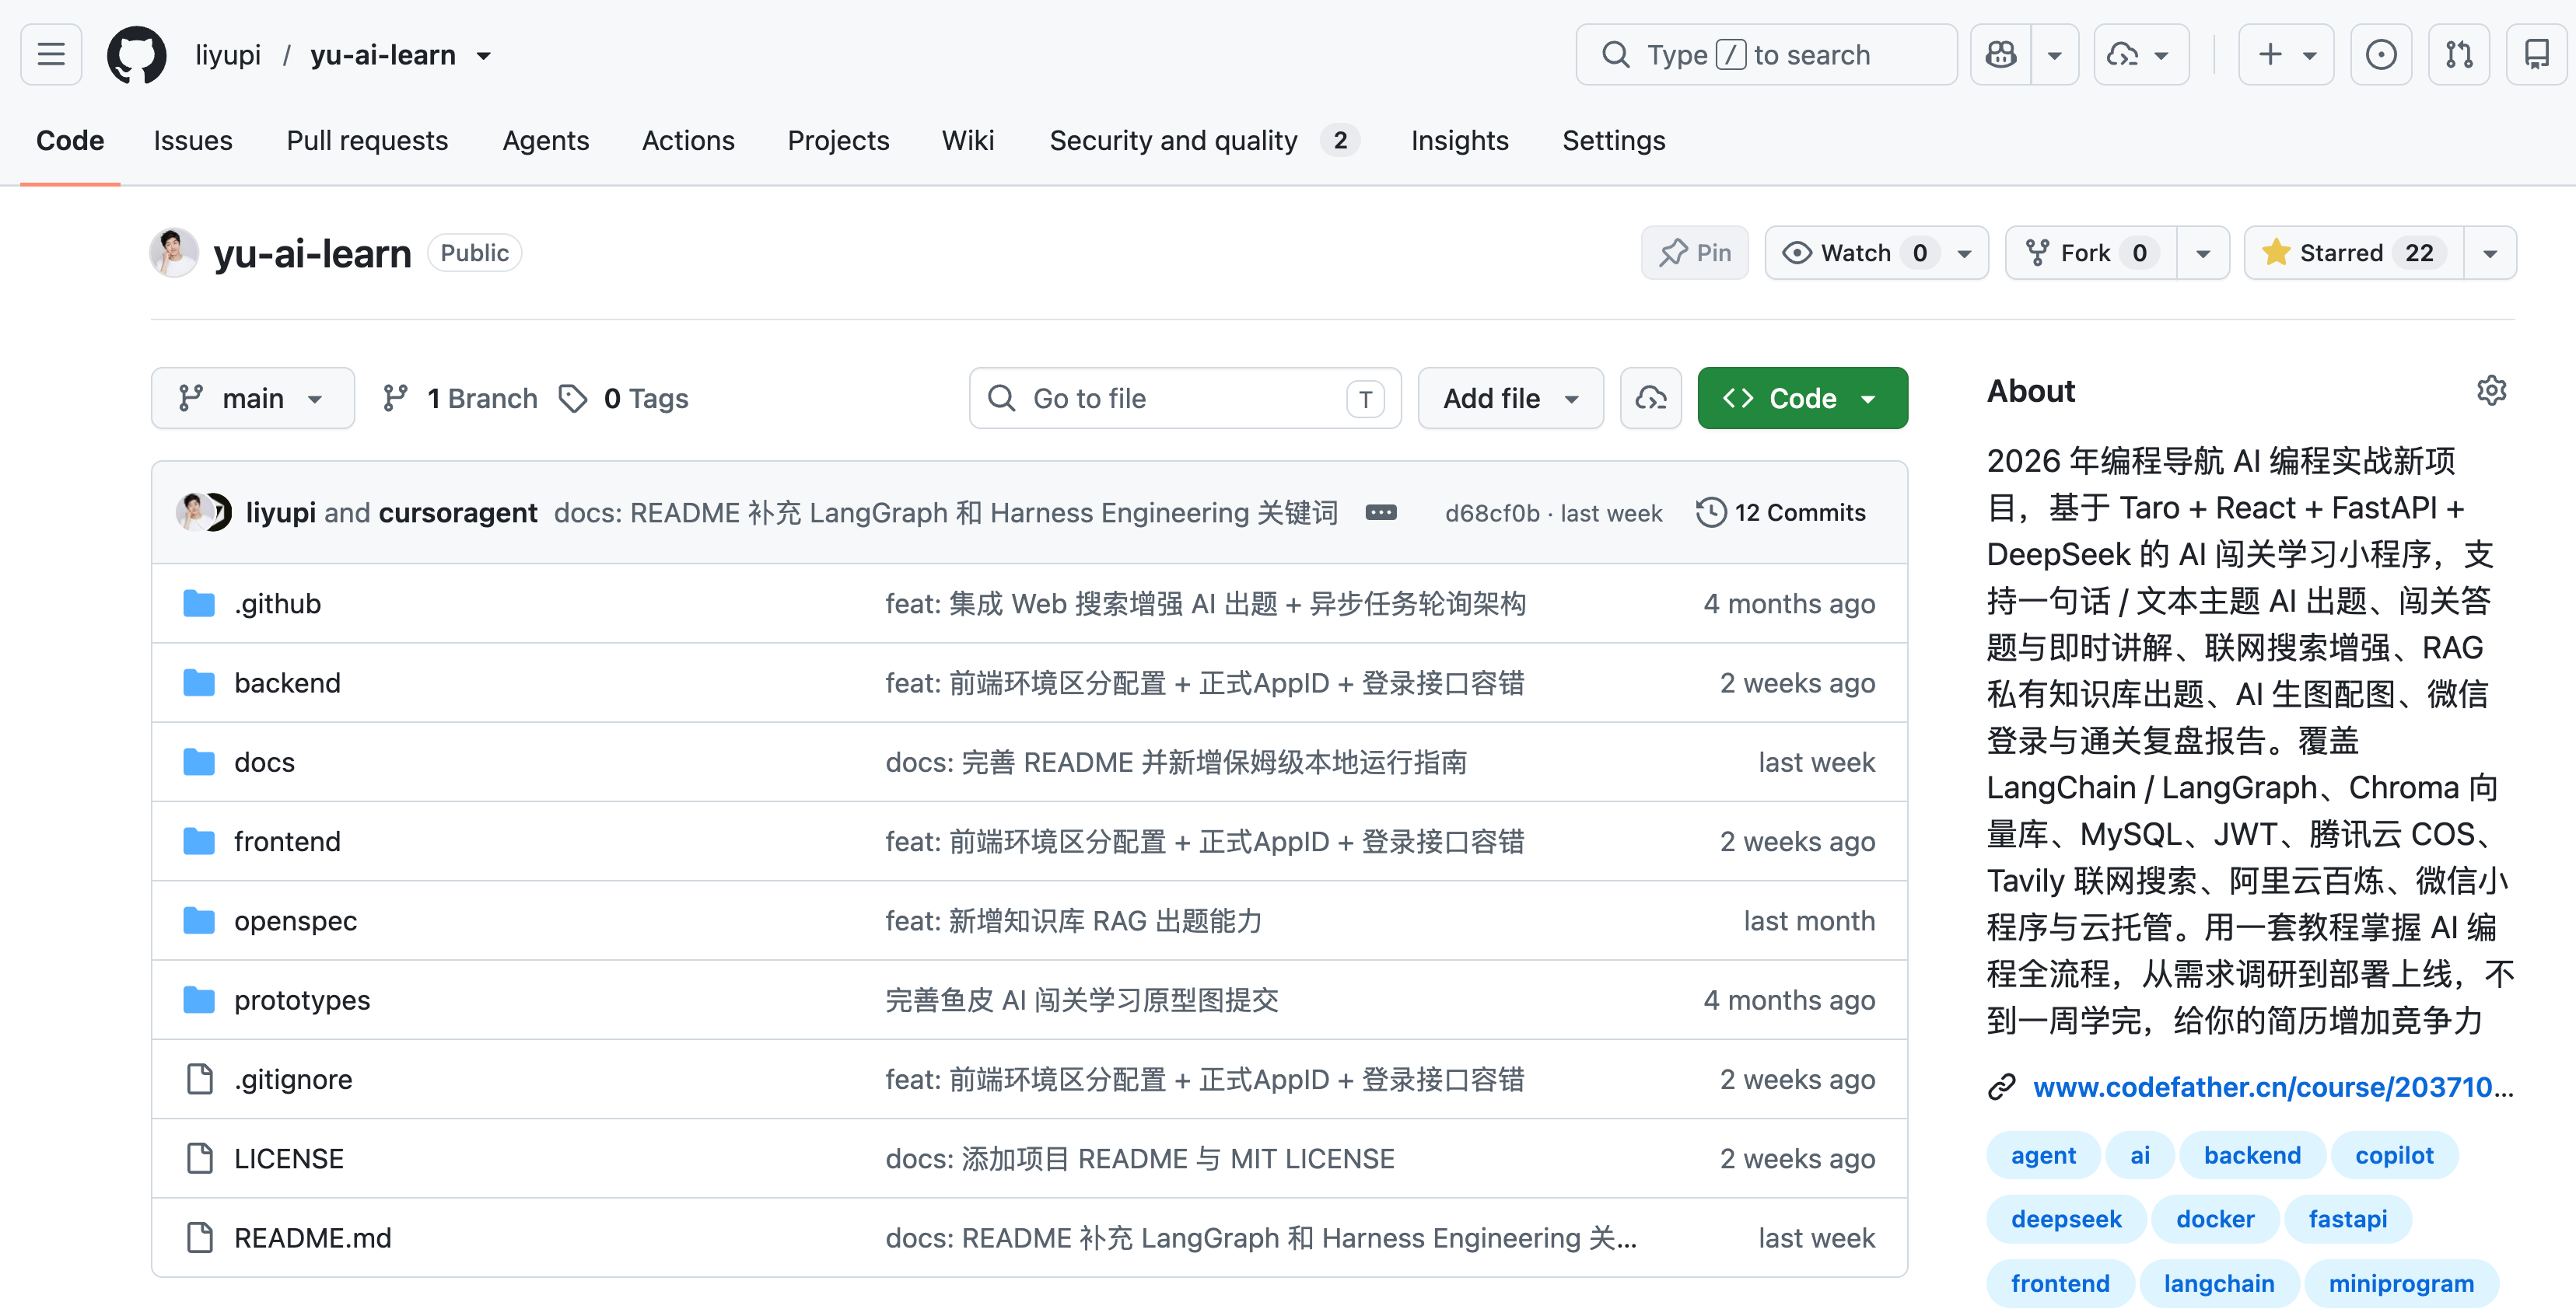
Task: Select the deepseek topic tag
Action: (2066, 1220)
